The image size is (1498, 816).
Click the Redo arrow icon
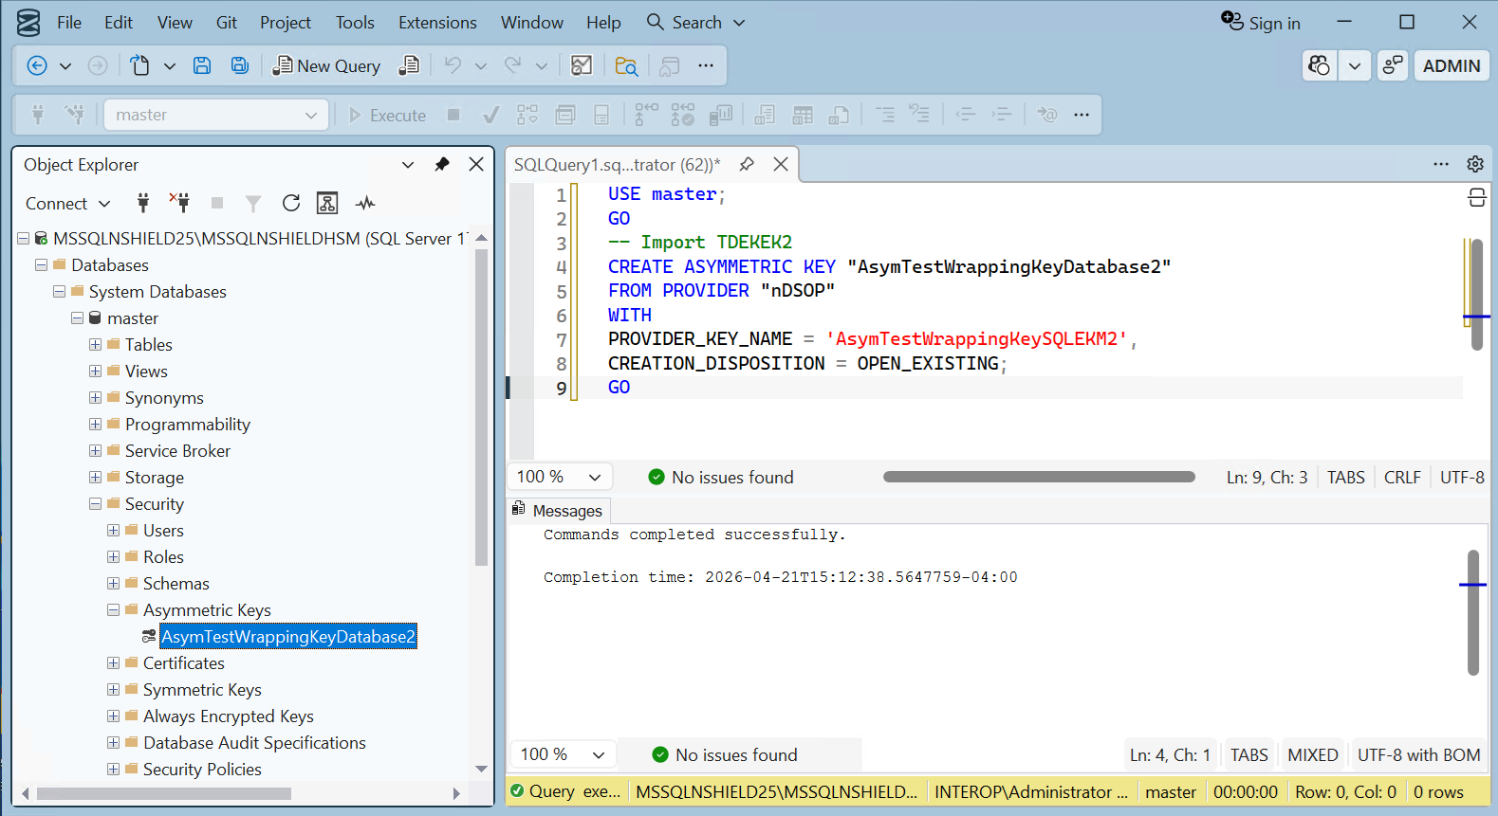coord(513,65)
